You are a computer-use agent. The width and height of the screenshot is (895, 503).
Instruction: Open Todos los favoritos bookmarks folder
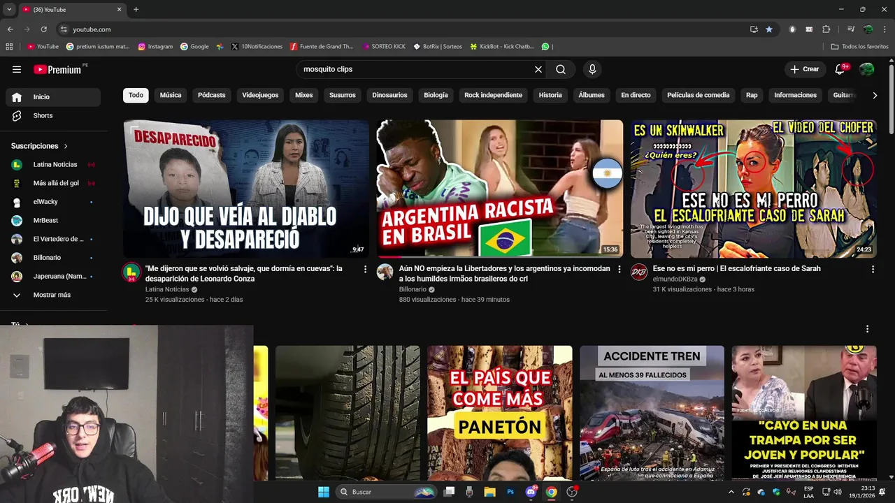tap(859, 47)
